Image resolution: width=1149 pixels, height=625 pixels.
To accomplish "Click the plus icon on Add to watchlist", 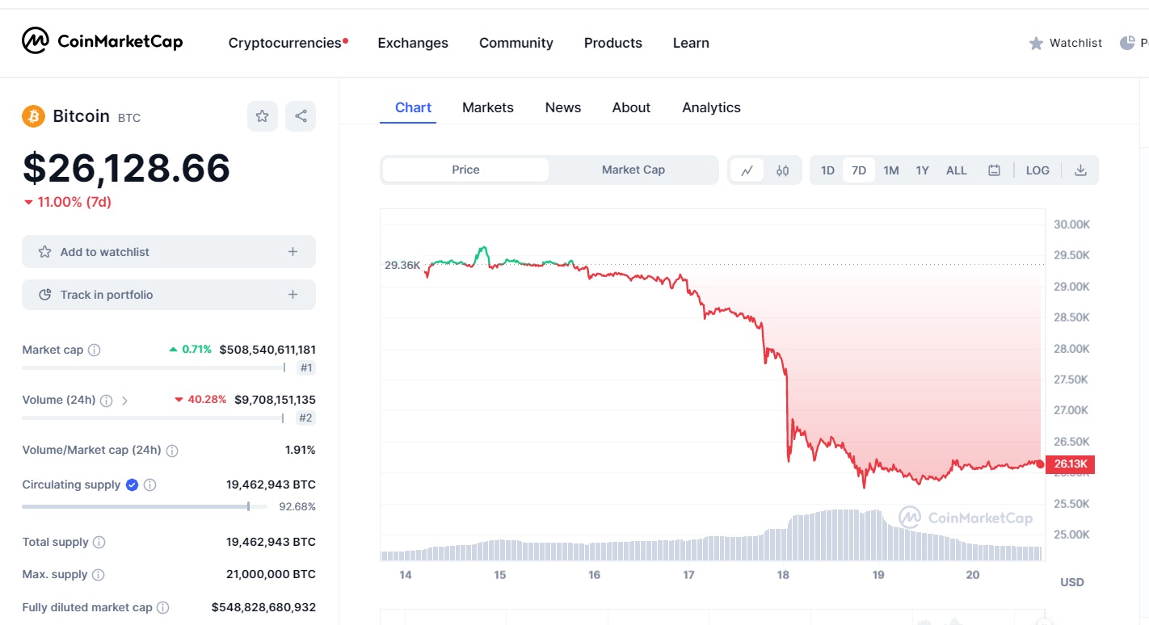I will (293, 252).
